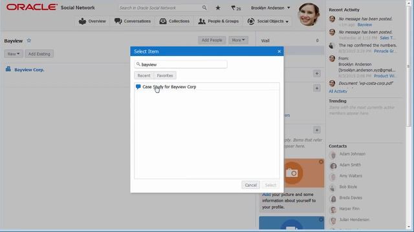
Task: Click Adam Smith's contact avatar
Action: pyautogui.click(x=333, y=166)
